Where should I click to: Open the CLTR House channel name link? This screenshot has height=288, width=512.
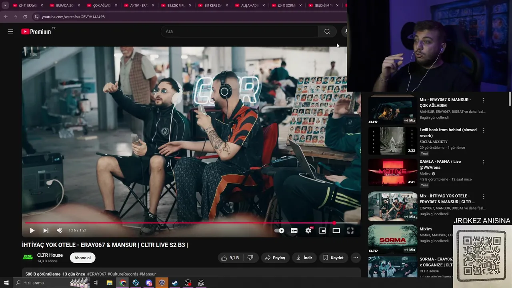(50, 255)
